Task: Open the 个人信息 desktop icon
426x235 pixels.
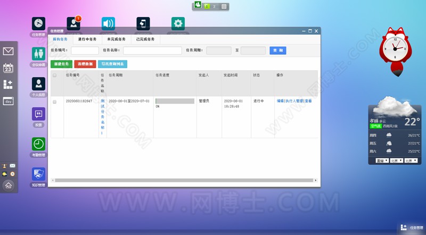Action: pos(38,84)
